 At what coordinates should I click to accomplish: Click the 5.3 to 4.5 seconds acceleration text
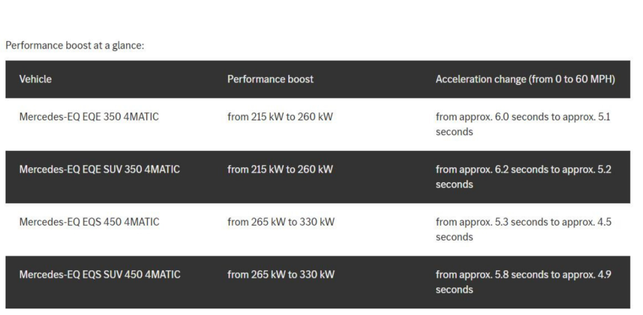tap(524, 229)
